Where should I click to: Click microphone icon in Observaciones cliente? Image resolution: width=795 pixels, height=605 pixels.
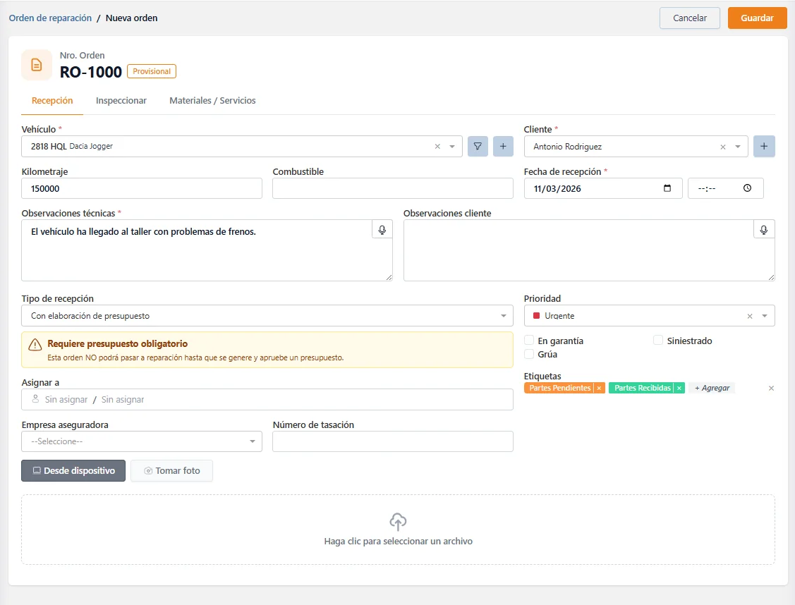(x=764, y=230)
